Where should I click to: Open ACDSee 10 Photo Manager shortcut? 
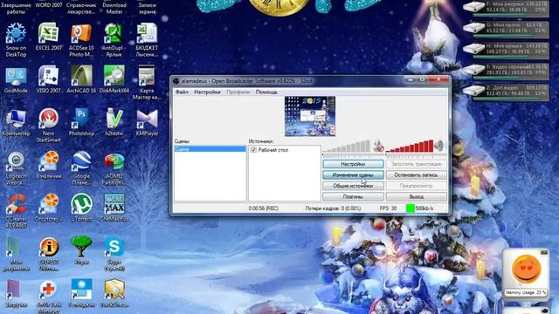click(81, 40)
